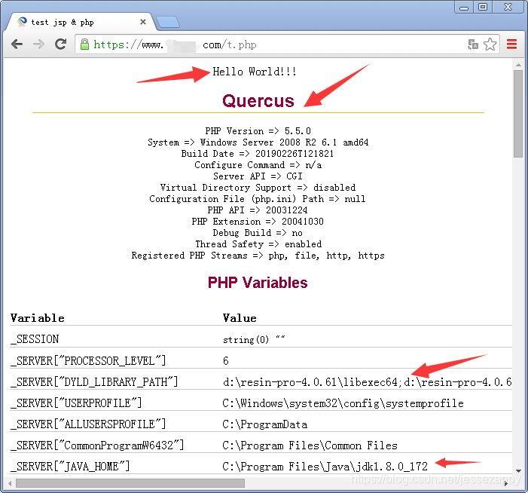Go back to the previous page

[x=17, y=44]
